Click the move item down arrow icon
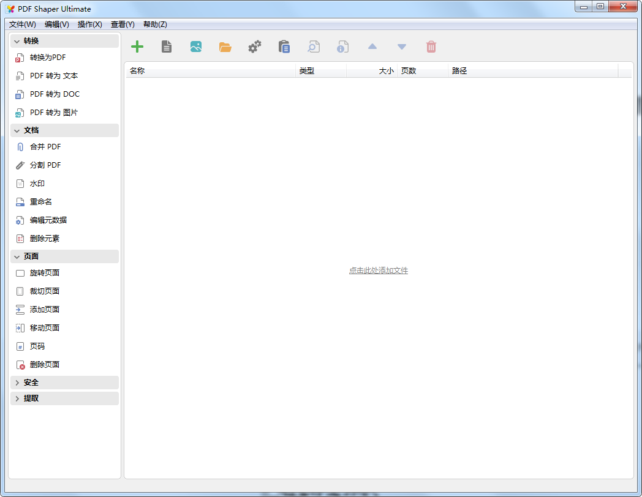The image size is (642, 497). (401, 47)
